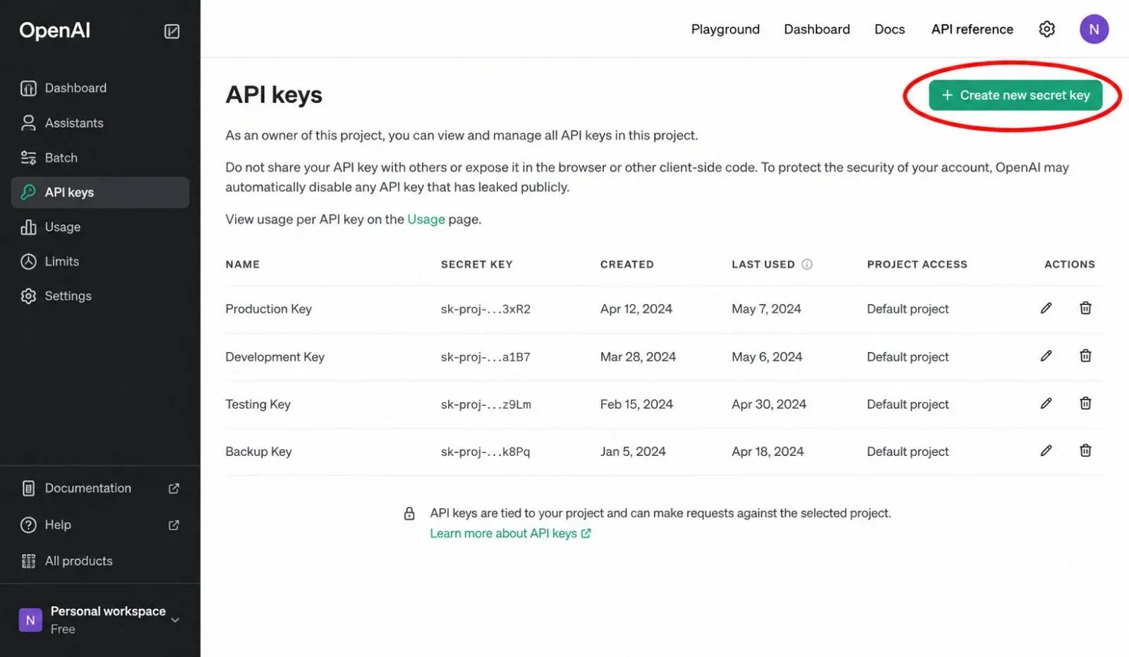The width and height of the screenshot is (1129, 657).
Task: Edit the Testing Key with pencil icon
Action: (1046, 403)
